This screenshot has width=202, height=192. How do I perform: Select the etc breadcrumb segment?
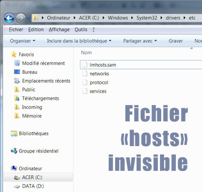192,18
